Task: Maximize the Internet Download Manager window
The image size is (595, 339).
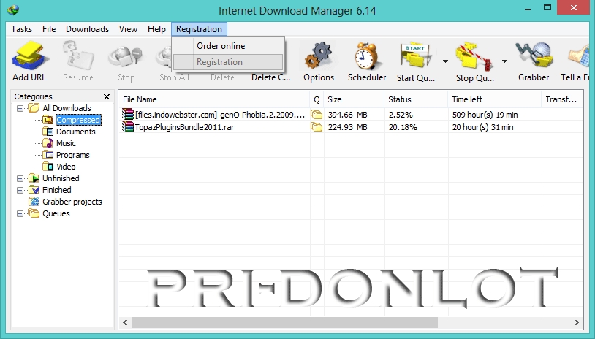Action: [547, 8]
